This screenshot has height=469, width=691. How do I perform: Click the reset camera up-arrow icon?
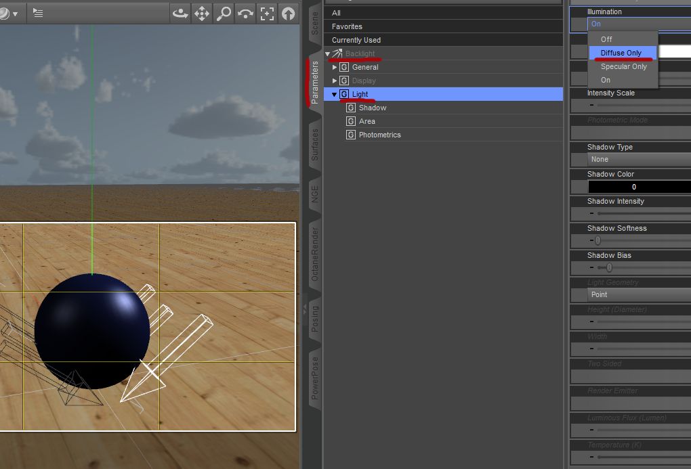tap(288, 13)
